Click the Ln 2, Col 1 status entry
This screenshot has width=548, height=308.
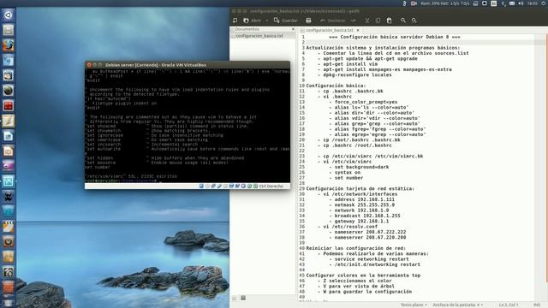(x=509, y=305)
